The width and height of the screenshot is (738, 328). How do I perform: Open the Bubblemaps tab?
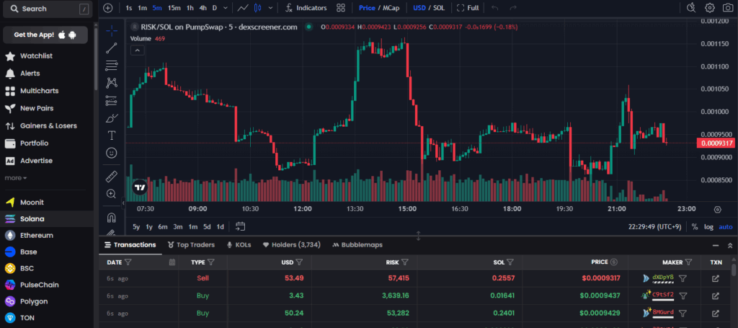click(x=357, y=244)
